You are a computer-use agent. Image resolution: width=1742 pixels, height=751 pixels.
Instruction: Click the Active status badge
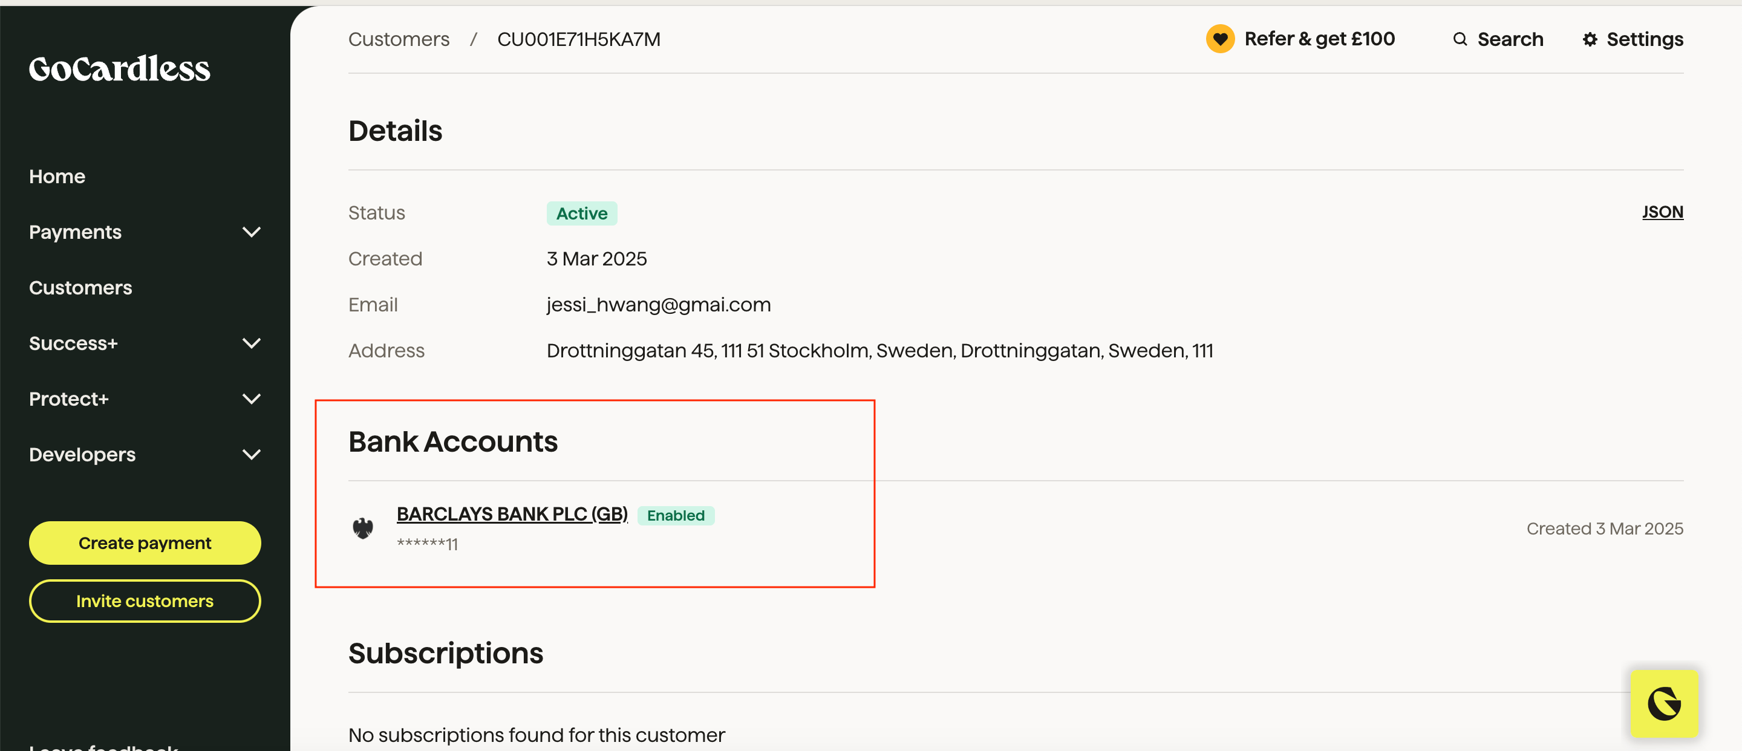click(581, 213)
